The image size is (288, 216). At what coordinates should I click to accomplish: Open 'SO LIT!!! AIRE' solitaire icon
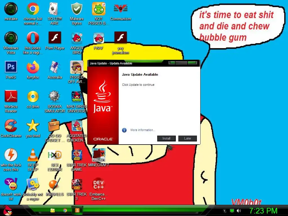pyautogui.click(x=55, y=13)
